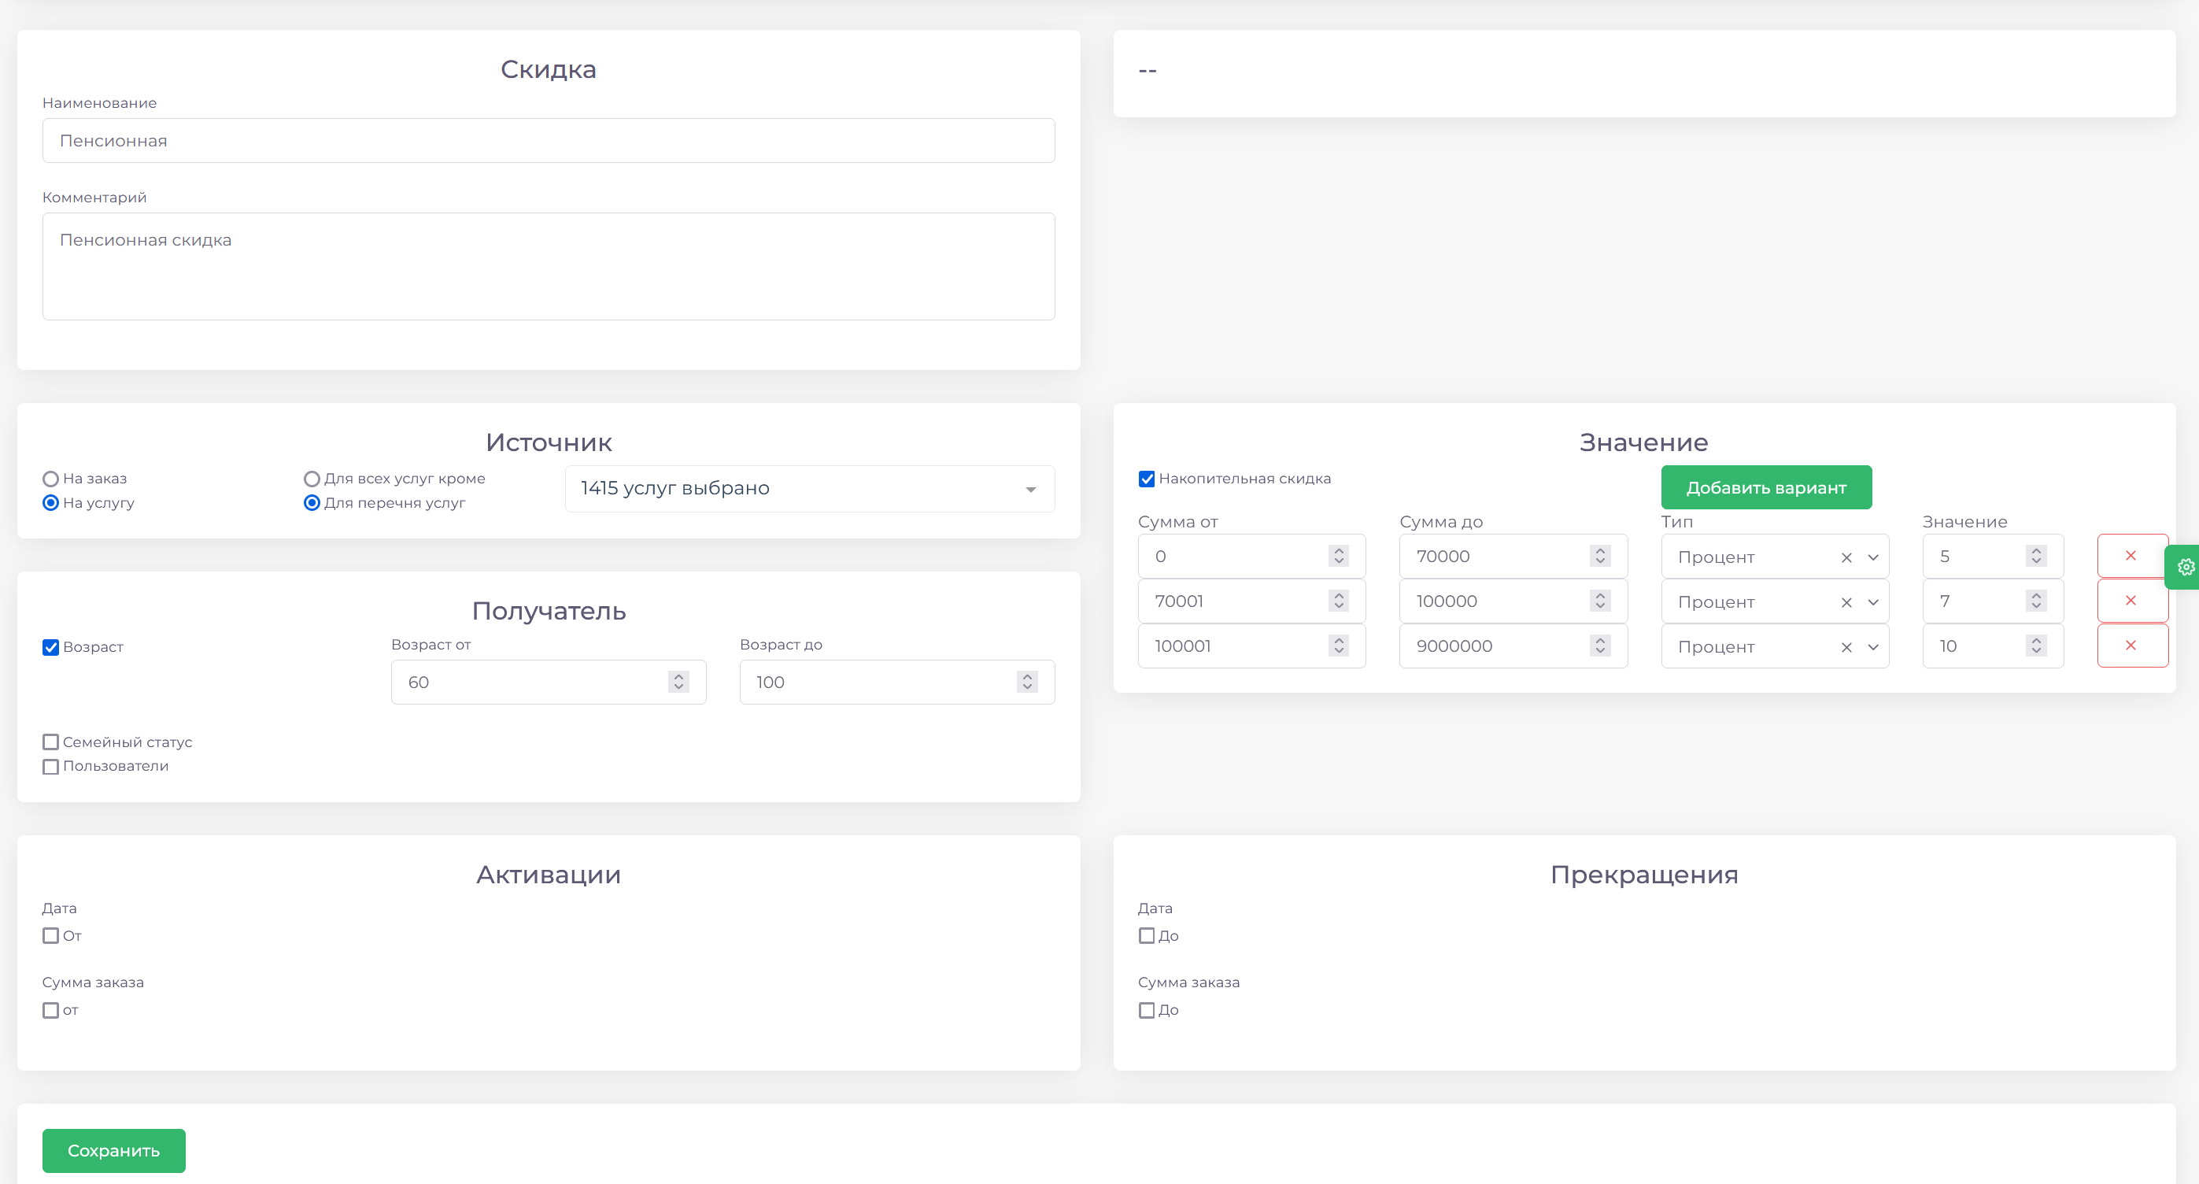Step the Значение 7 spinner
The image size is (2199, 1184).
click(x=2036, y=601)
